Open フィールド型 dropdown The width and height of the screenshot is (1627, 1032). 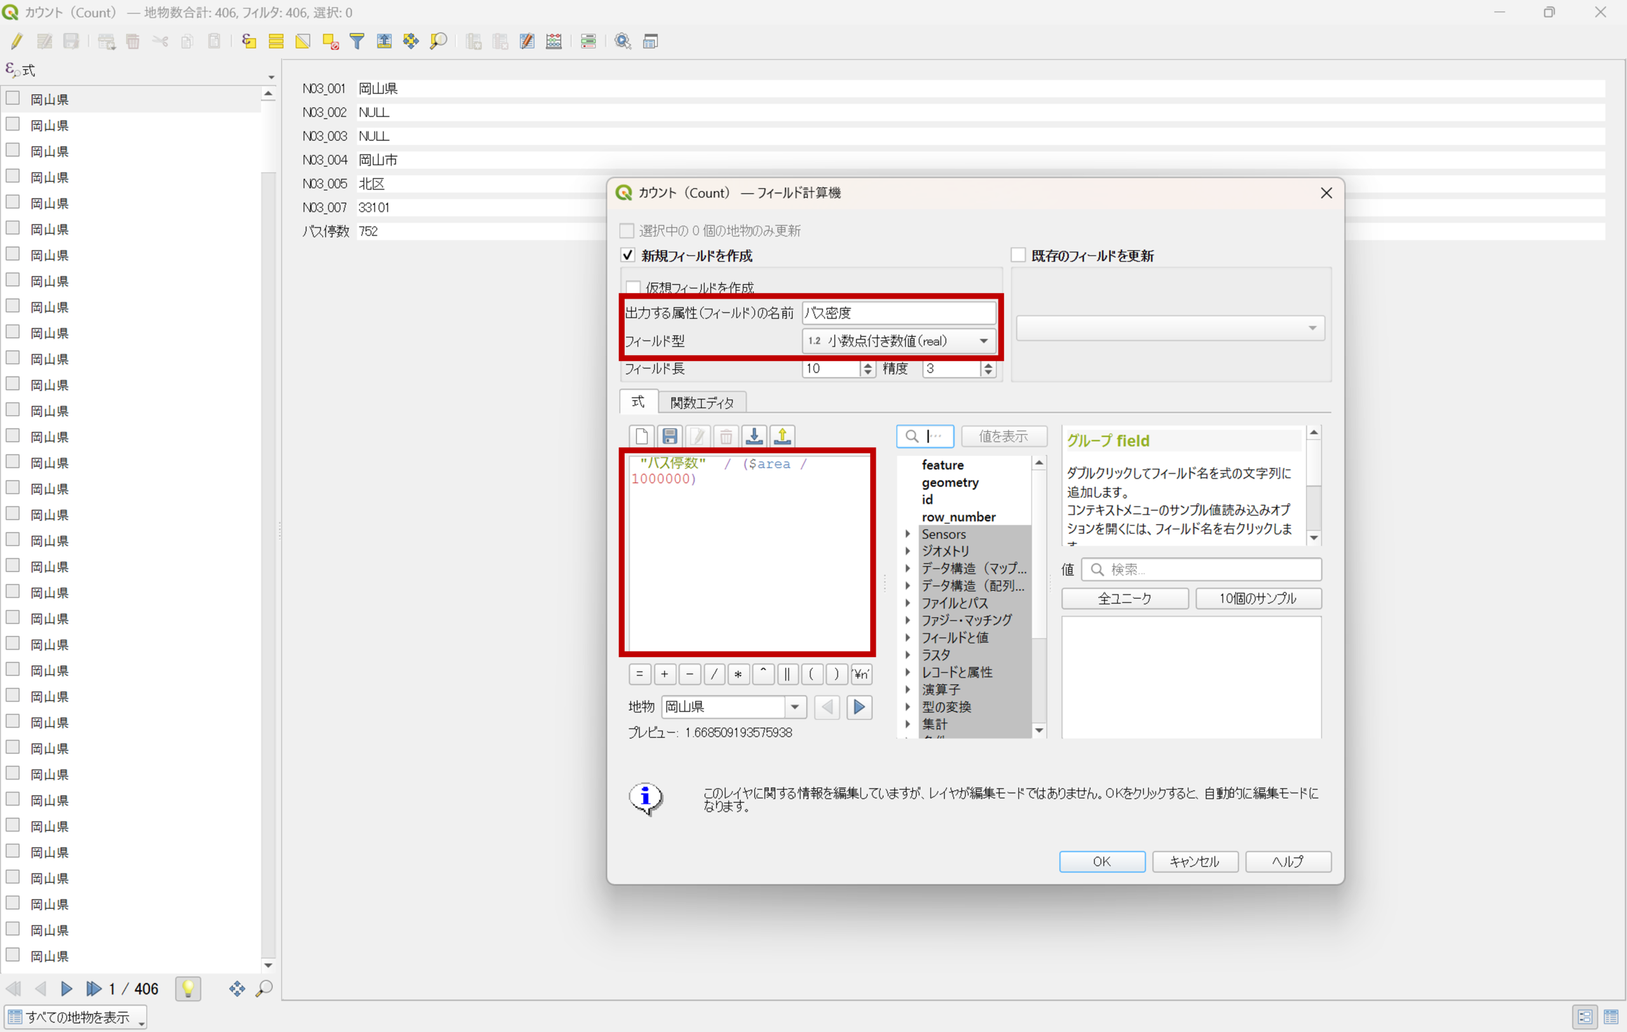point(899,341)
